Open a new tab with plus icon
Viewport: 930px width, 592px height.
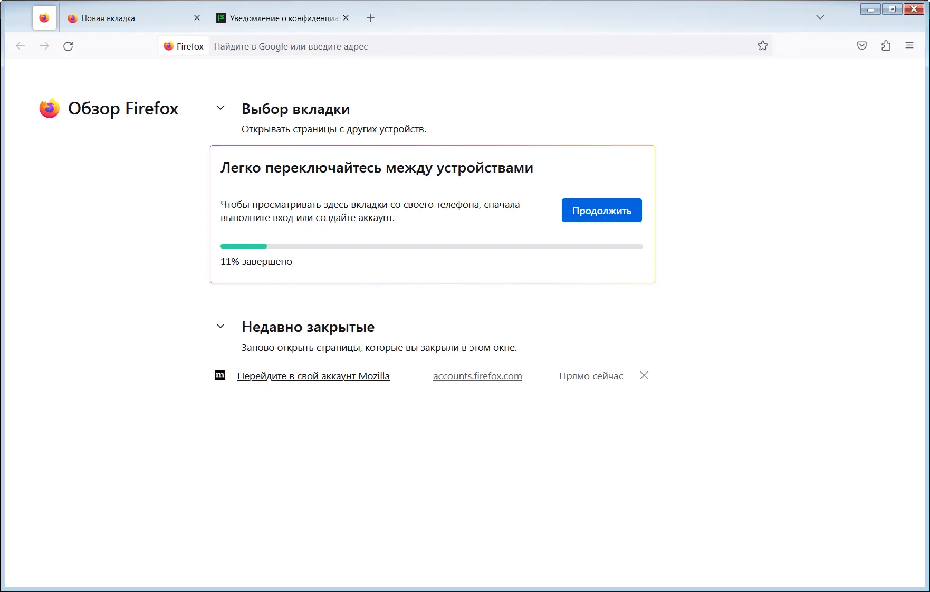370,18
